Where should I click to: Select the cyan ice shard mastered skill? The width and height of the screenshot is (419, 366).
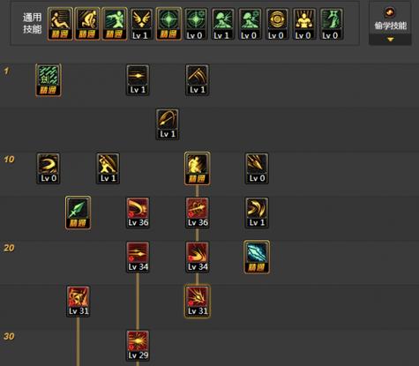click(257, 258)
